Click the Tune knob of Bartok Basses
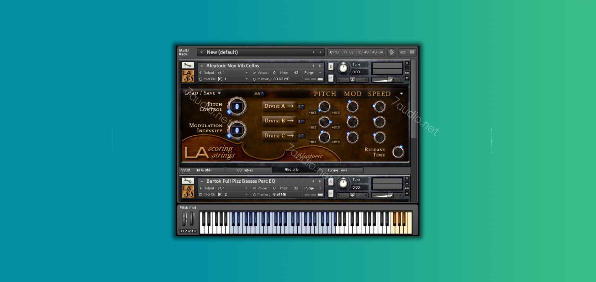 coord(343,183)
